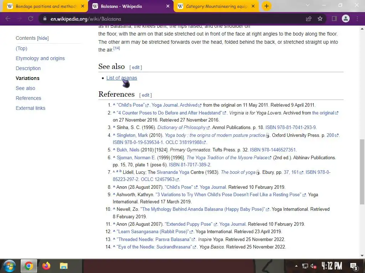Image resolution: width=365 pixels, height=273 pixels.
Task: Bookmark this page with the star
Action: tap(320, 18)
